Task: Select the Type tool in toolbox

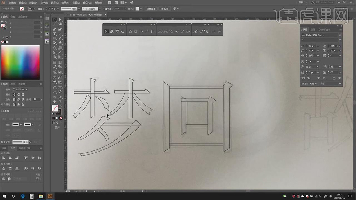Action: [55, 34]
